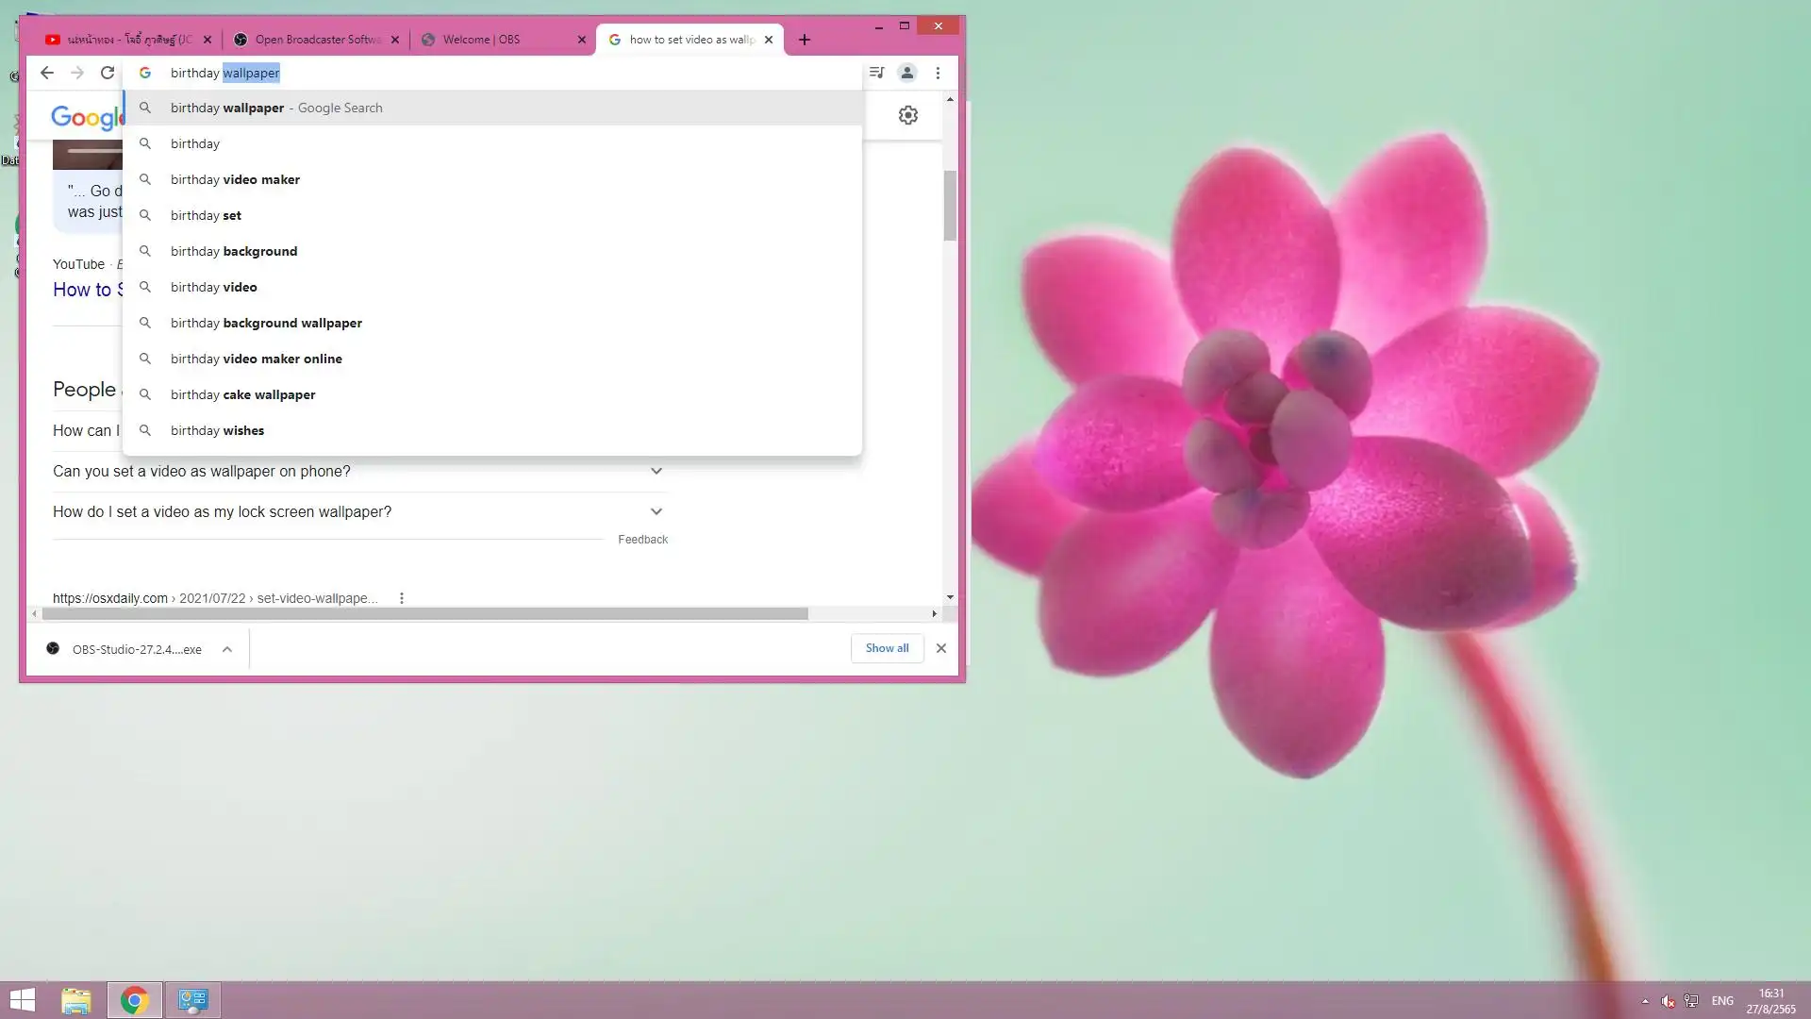Click the Feedback link
The image size is (1811, 1019).
[642, 540]
